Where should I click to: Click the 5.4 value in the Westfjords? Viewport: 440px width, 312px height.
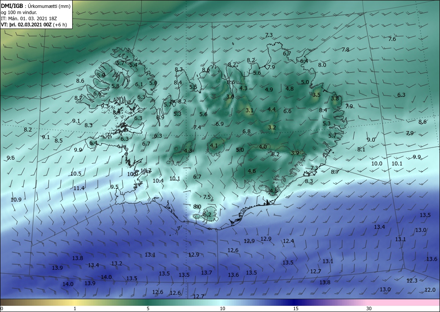coord(133,65)
